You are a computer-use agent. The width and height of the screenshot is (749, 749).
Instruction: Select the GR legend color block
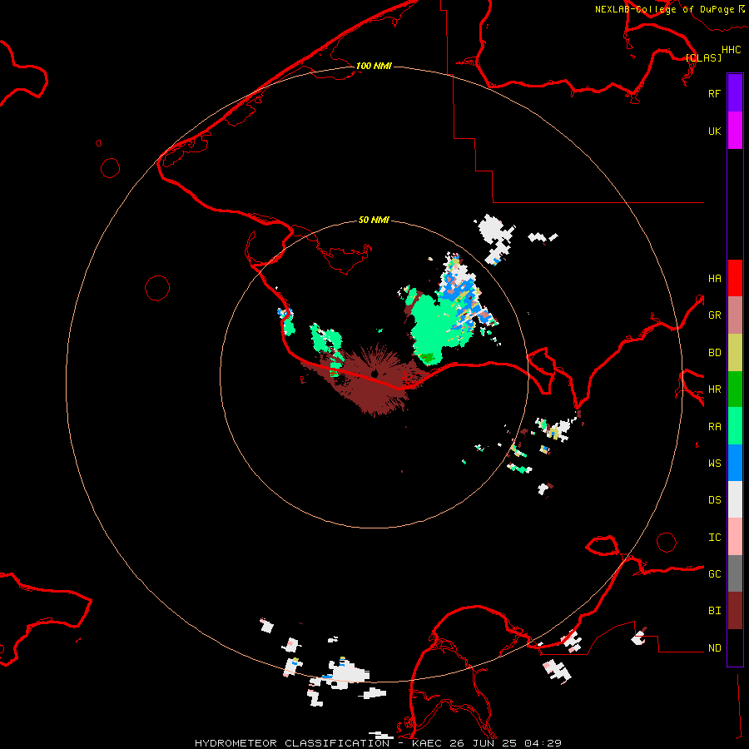click(735, 315)
